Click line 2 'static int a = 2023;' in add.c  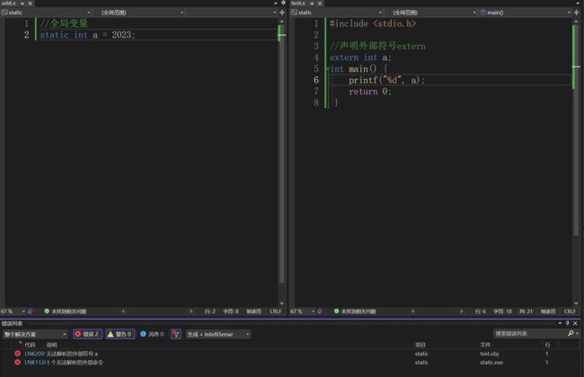pyautogui.click(x=87, y=35)
